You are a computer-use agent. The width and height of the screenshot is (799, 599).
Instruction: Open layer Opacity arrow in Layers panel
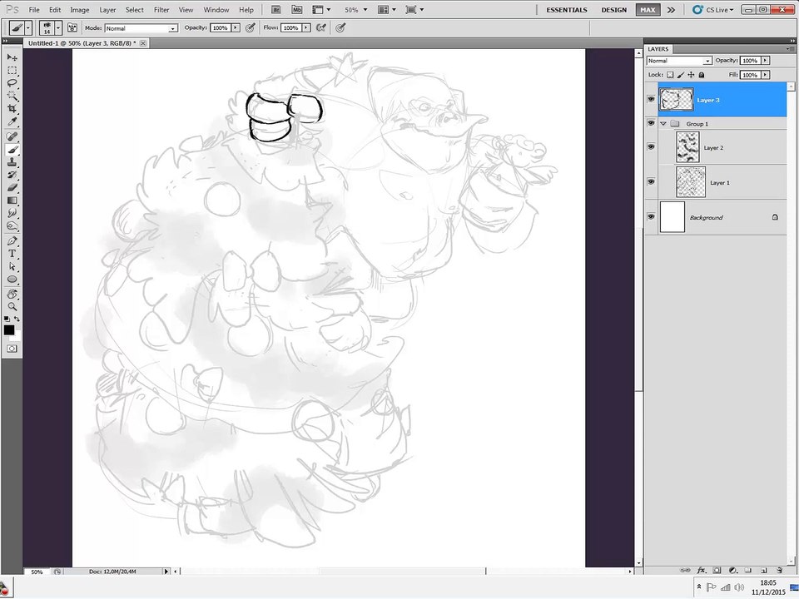[x=765, y=61]
